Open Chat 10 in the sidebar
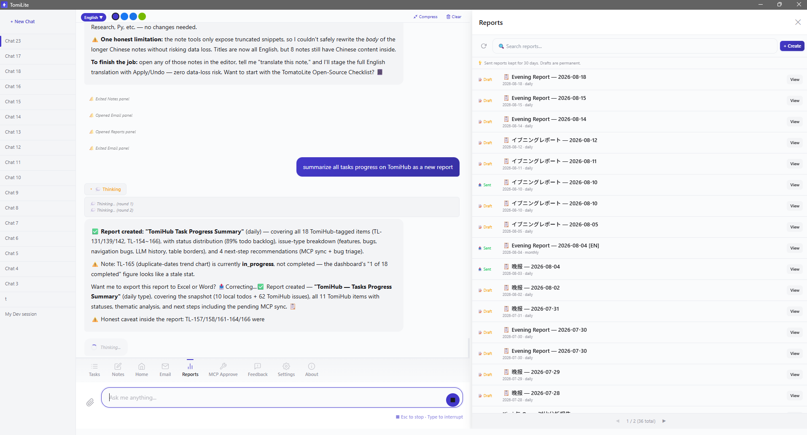807x435 pixels. 38,177
